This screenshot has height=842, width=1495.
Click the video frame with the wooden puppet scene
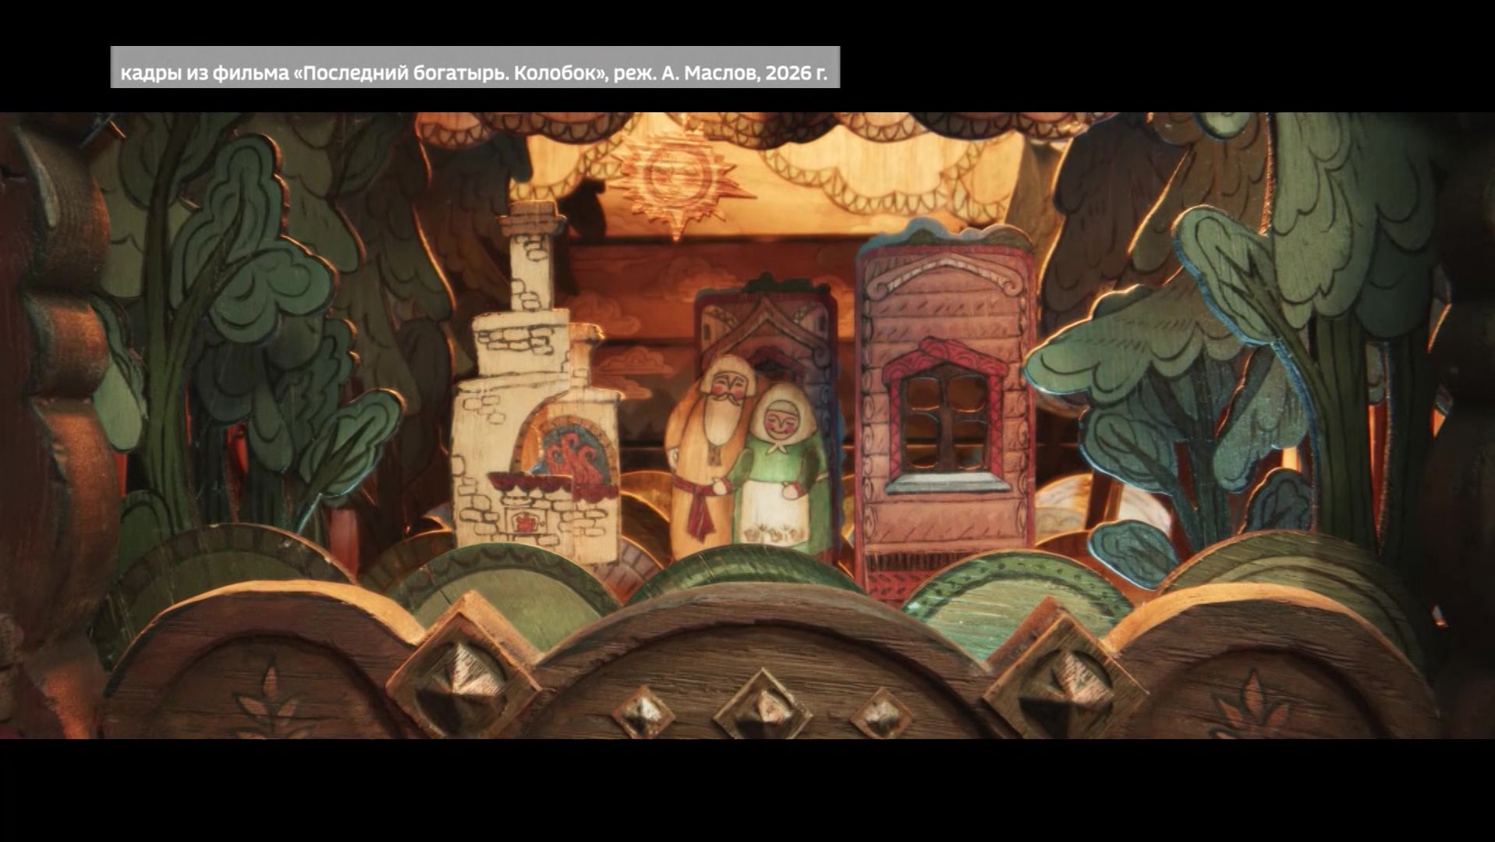click(x=747, y=426)
